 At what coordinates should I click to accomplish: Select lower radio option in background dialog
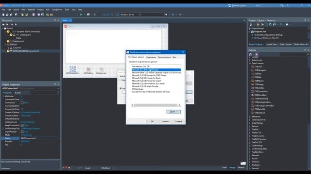(121, 88)
